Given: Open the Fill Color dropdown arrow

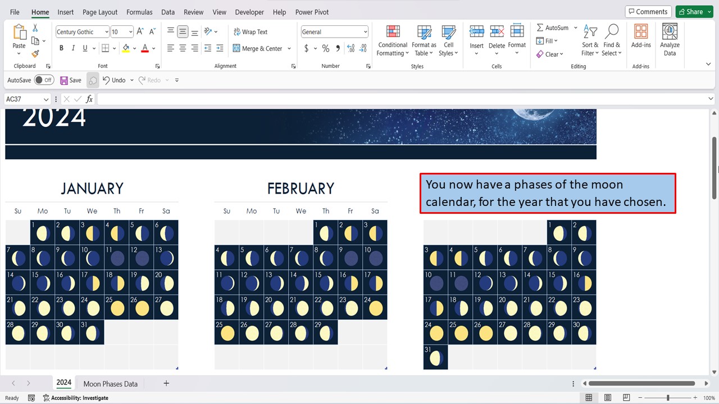Looking at the screenshot, I should pos(134,48).
